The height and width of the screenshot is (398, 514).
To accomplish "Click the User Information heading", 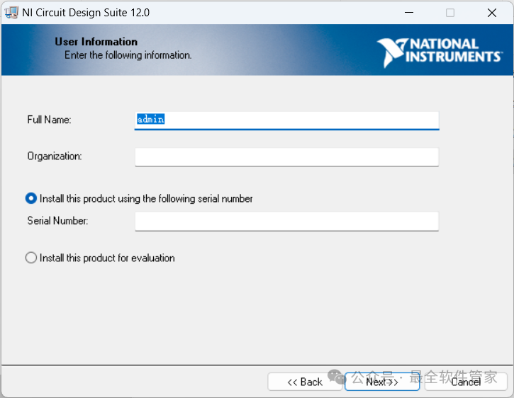I will click(96, 42).
